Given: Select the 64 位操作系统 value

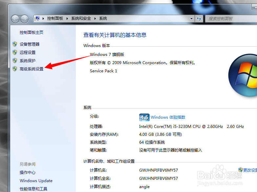Looking at the screenshot, I should pos(152,142).
